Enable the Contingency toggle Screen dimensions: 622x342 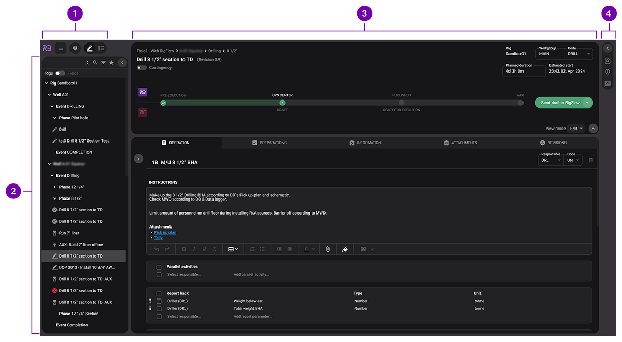(x=141, y=68)
